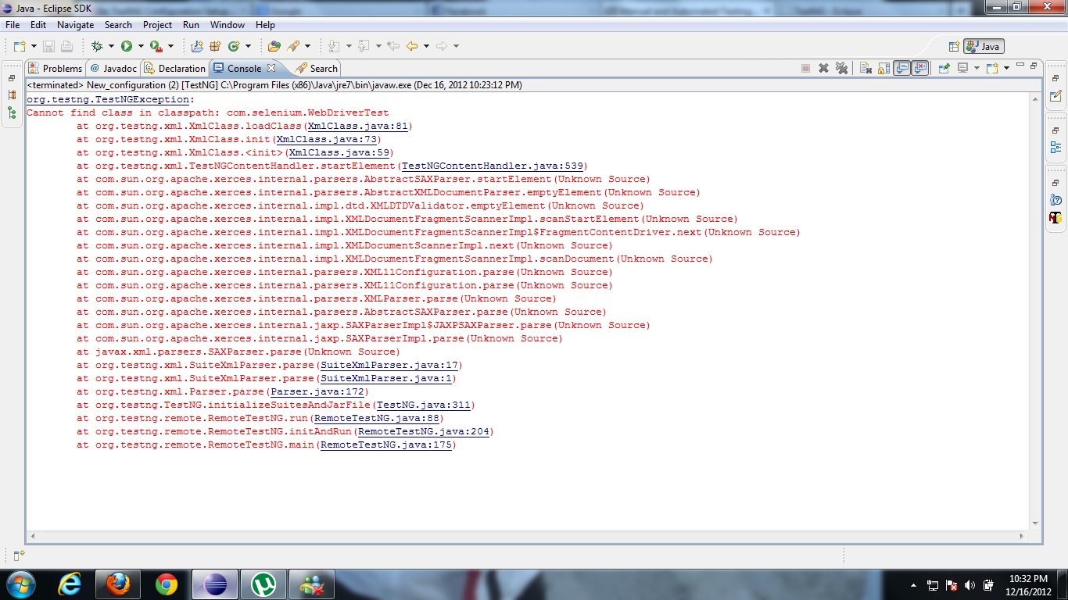Screen dimensions: 1068x600
Task: Expand the Run configurations dropdown arrow
Action: coord(140,46)
